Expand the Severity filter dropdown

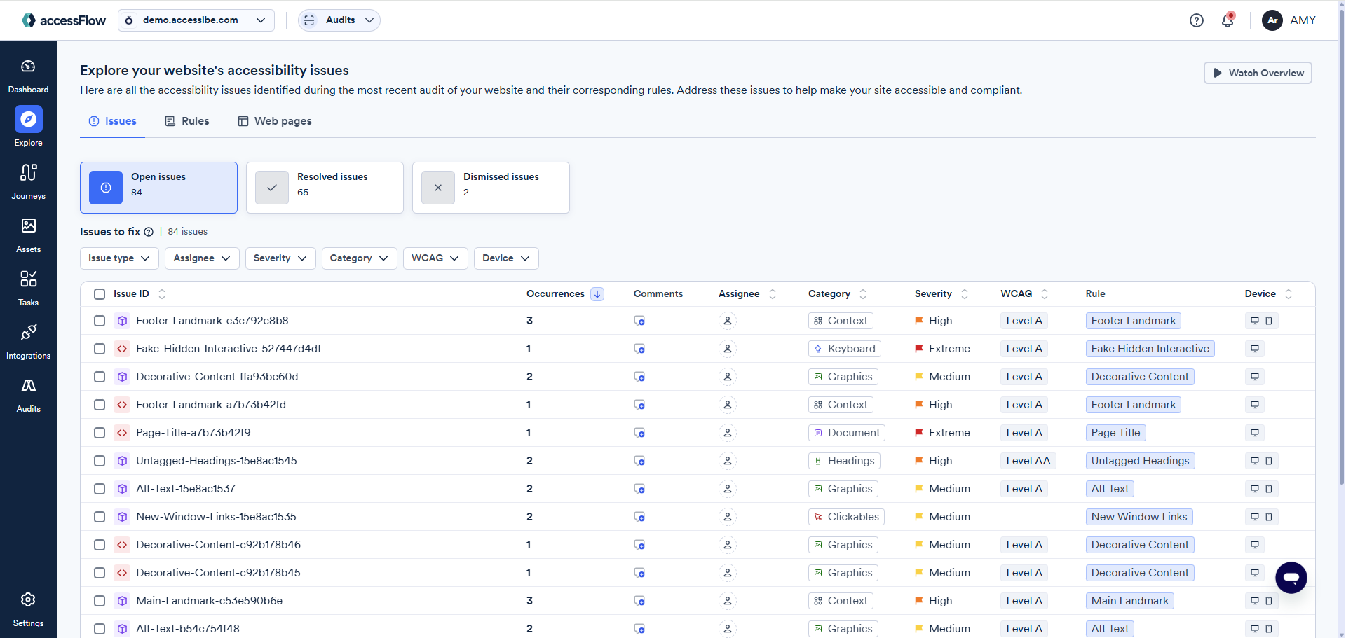(x=280, y=258)
